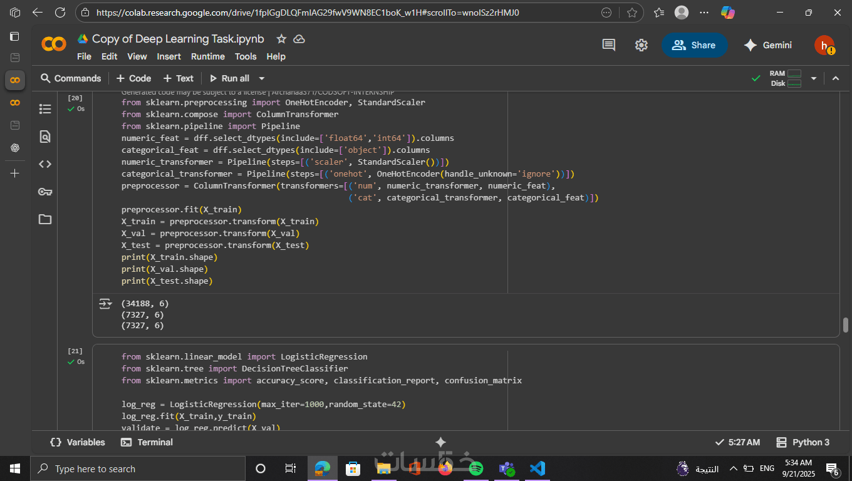Click the 5:27 AM execution status
Viewport: 852px width, 481px height.
click(x=737, y=442)
